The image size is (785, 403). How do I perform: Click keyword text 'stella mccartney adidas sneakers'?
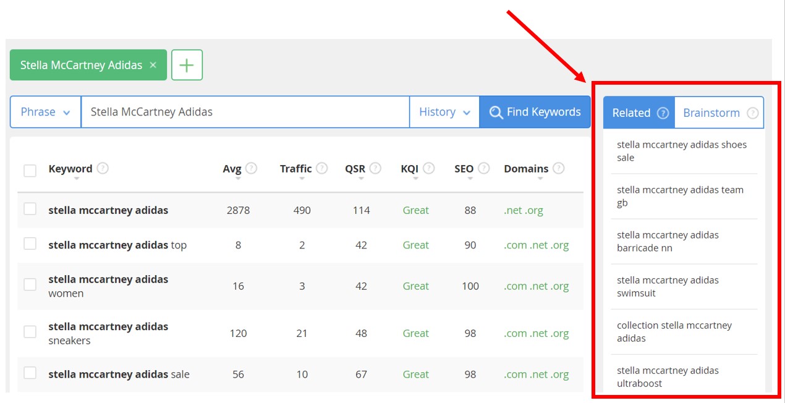point(108,333)
